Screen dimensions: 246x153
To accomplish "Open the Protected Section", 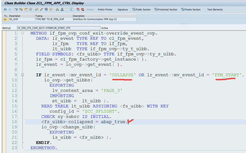I will [x=166, y=10].
